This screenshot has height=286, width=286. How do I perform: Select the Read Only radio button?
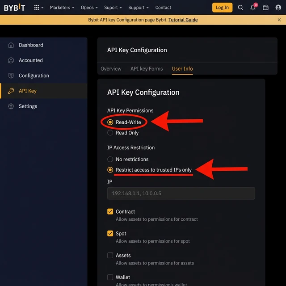[110, 133]
